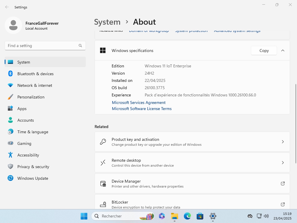Click the Find a setting search box
This screenshot has width=297, height=223.
tap(42, 46)
